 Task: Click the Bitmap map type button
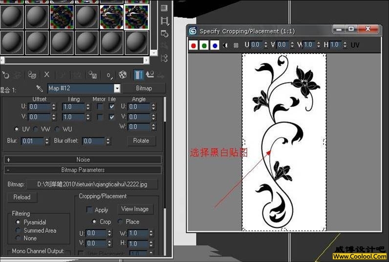pos(144,88)
